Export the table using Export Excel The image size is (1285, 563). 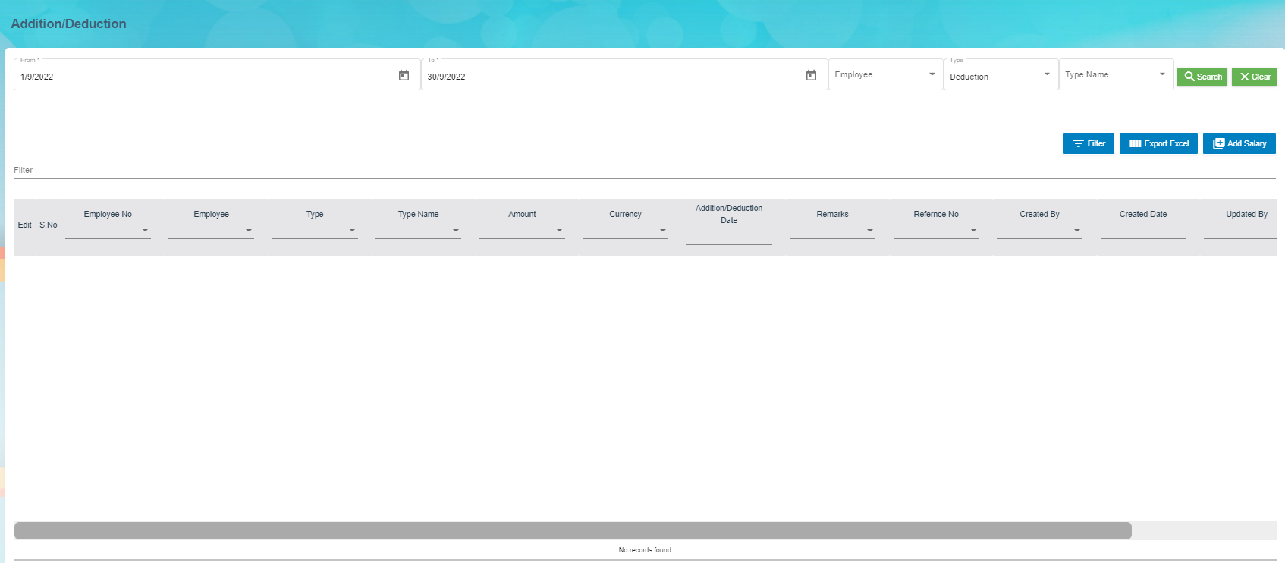click(1158, 143)
